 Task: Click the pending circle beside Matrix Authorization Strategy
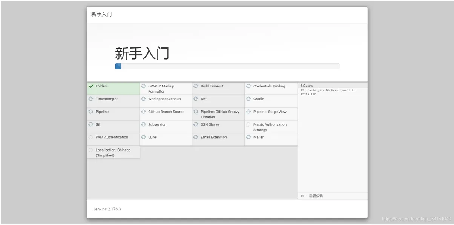coord(248,124)
